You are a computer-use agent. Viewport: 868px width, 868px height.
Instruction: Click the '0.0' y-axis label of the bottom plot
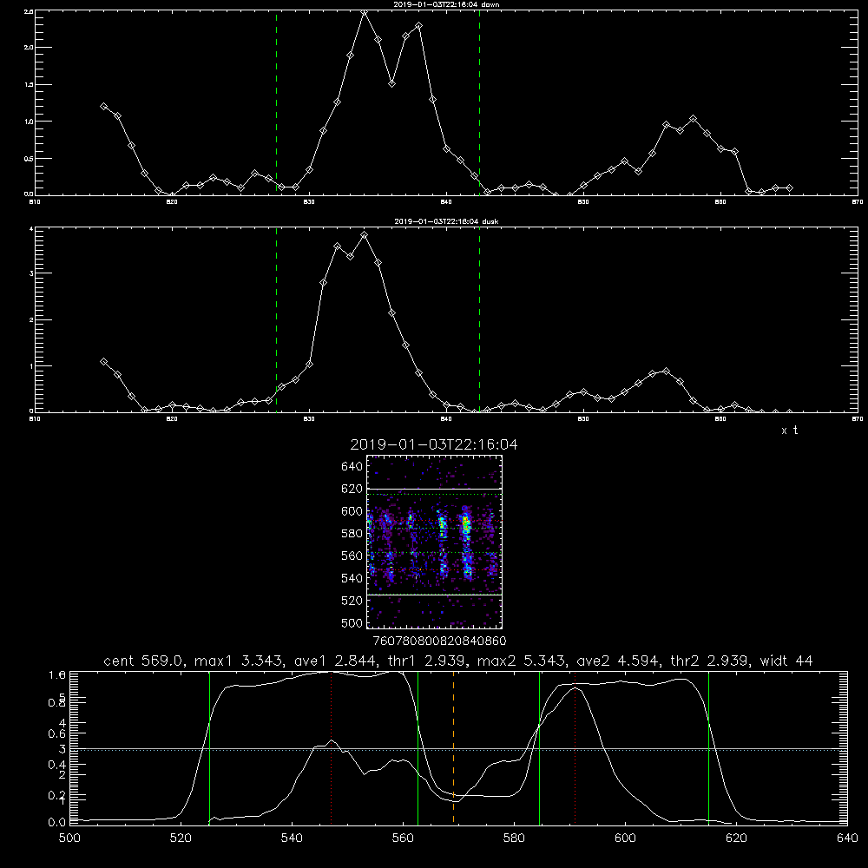pyautogui.click(x=57, y=823)
